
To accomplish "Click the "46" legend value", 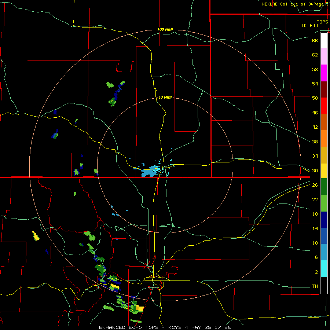I will [315, 113].
